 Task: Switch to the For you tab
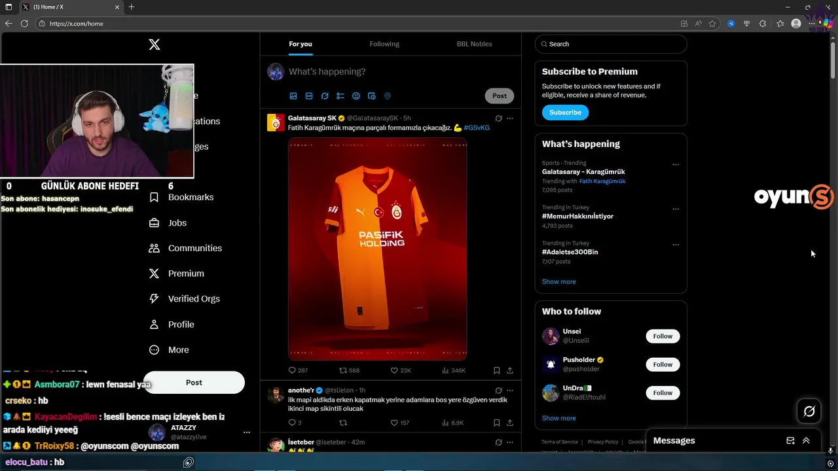click(x=301, y=44)
